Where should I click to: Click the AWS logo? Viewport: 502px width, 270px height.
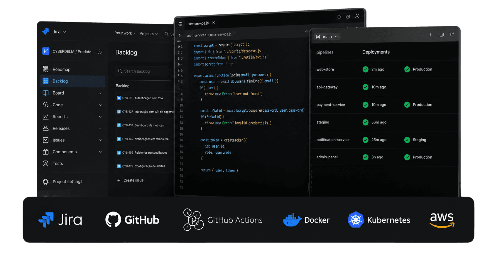click(x=442, y=220)
